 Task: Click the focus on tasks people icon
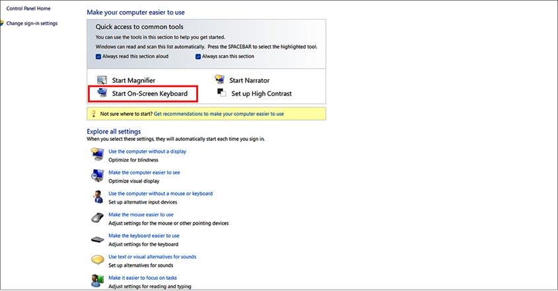(97, 280)
